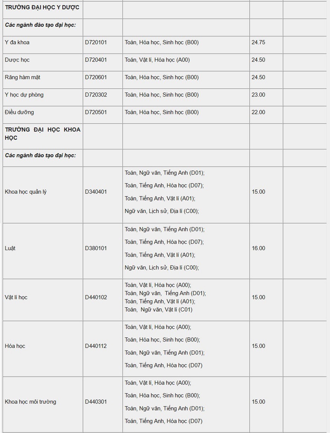
Task: Select the Vật lí học major name
Action: 16,297
